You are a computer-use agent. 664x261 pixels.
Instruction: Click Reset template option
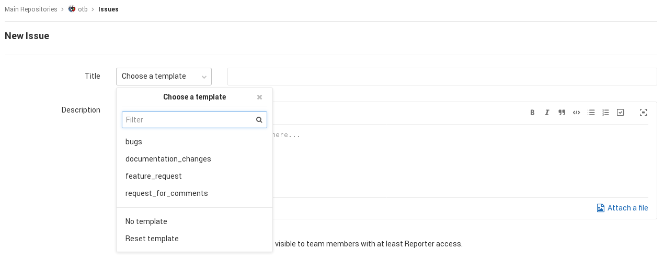pos(152,239)
